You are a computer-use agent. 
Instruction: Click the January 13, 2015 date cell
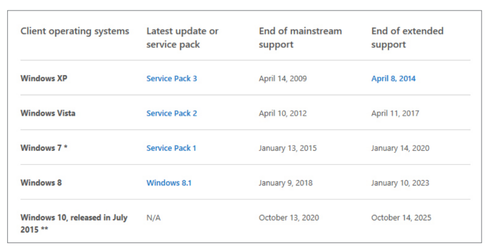coord(288,148)
